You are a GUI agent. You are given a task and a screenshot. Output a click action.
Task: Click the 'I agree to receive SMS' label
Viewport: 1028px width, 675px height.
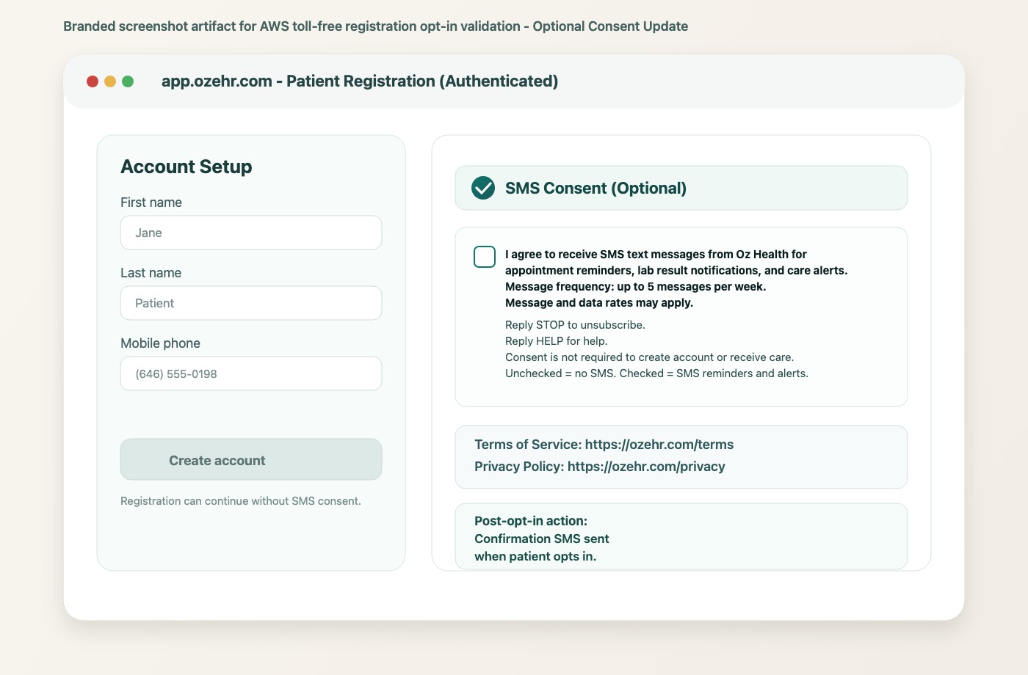656,255
